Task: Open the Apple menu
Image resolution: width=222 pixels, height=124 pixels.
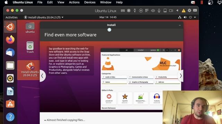Action: coord(6,2)
